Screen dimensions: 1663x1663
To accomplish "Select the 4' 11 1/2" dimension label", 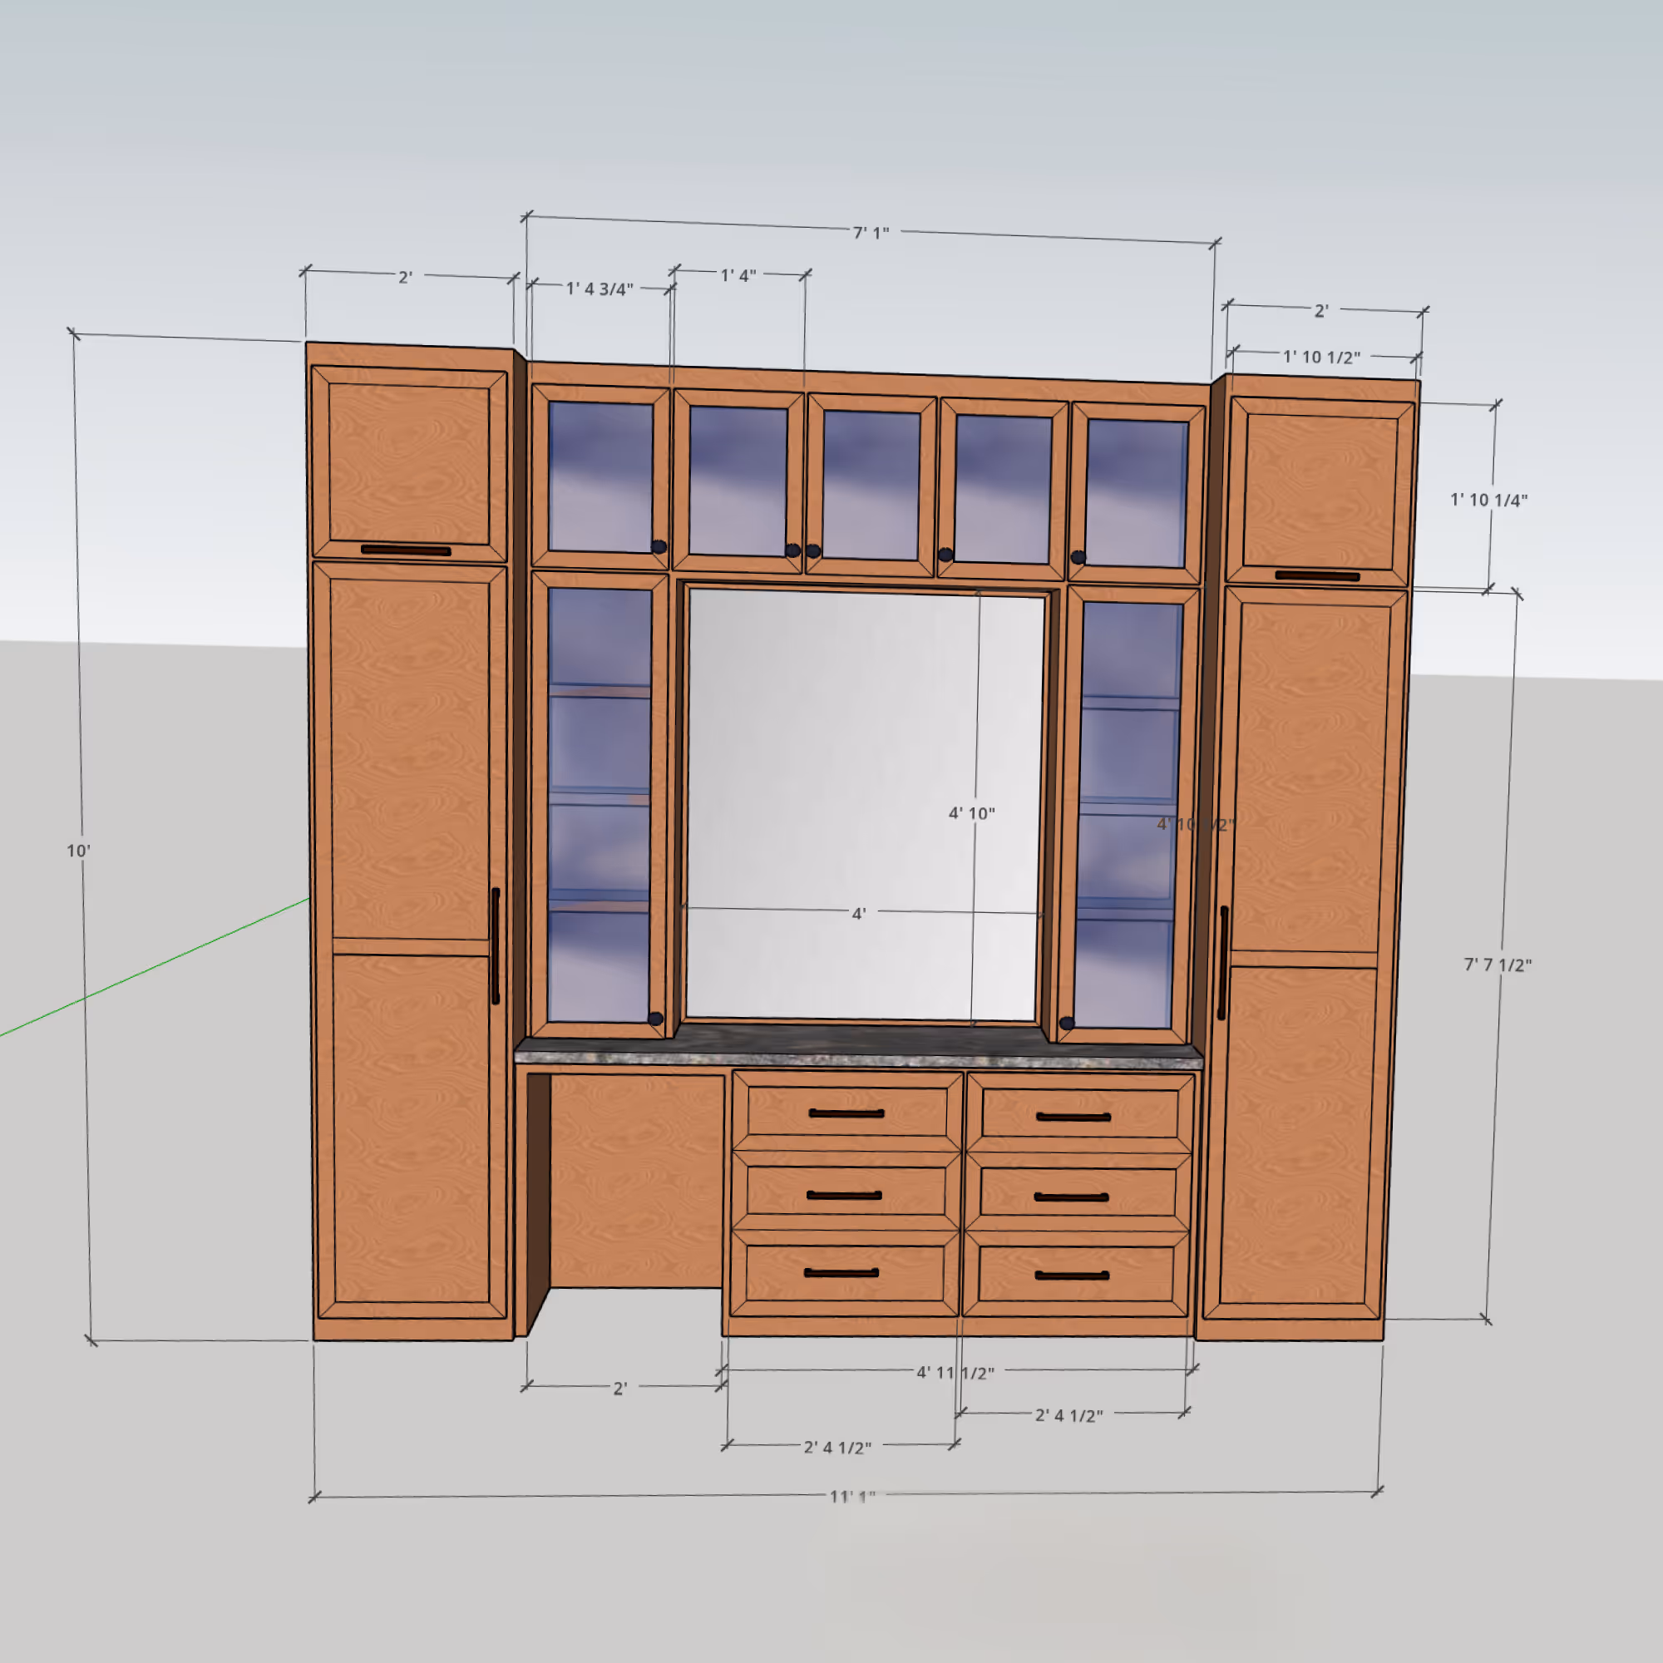I will [x=955, y=1372].
